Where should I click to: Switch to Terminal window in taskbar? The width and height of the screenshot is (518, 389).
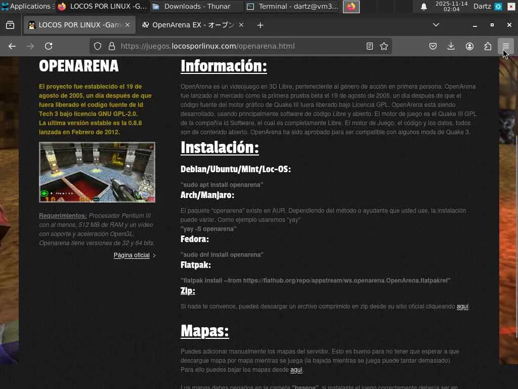pyautogui.click(x=293, y=6)
